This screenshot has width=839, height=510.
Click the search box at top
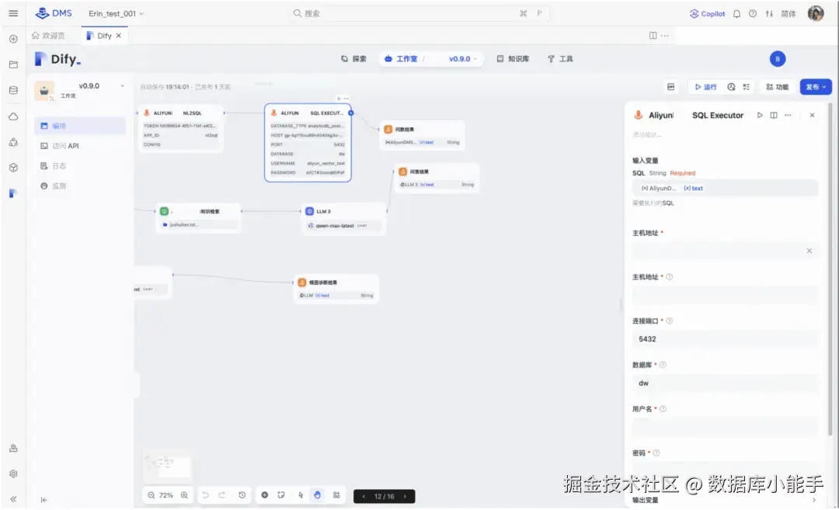tap(419, 13)
